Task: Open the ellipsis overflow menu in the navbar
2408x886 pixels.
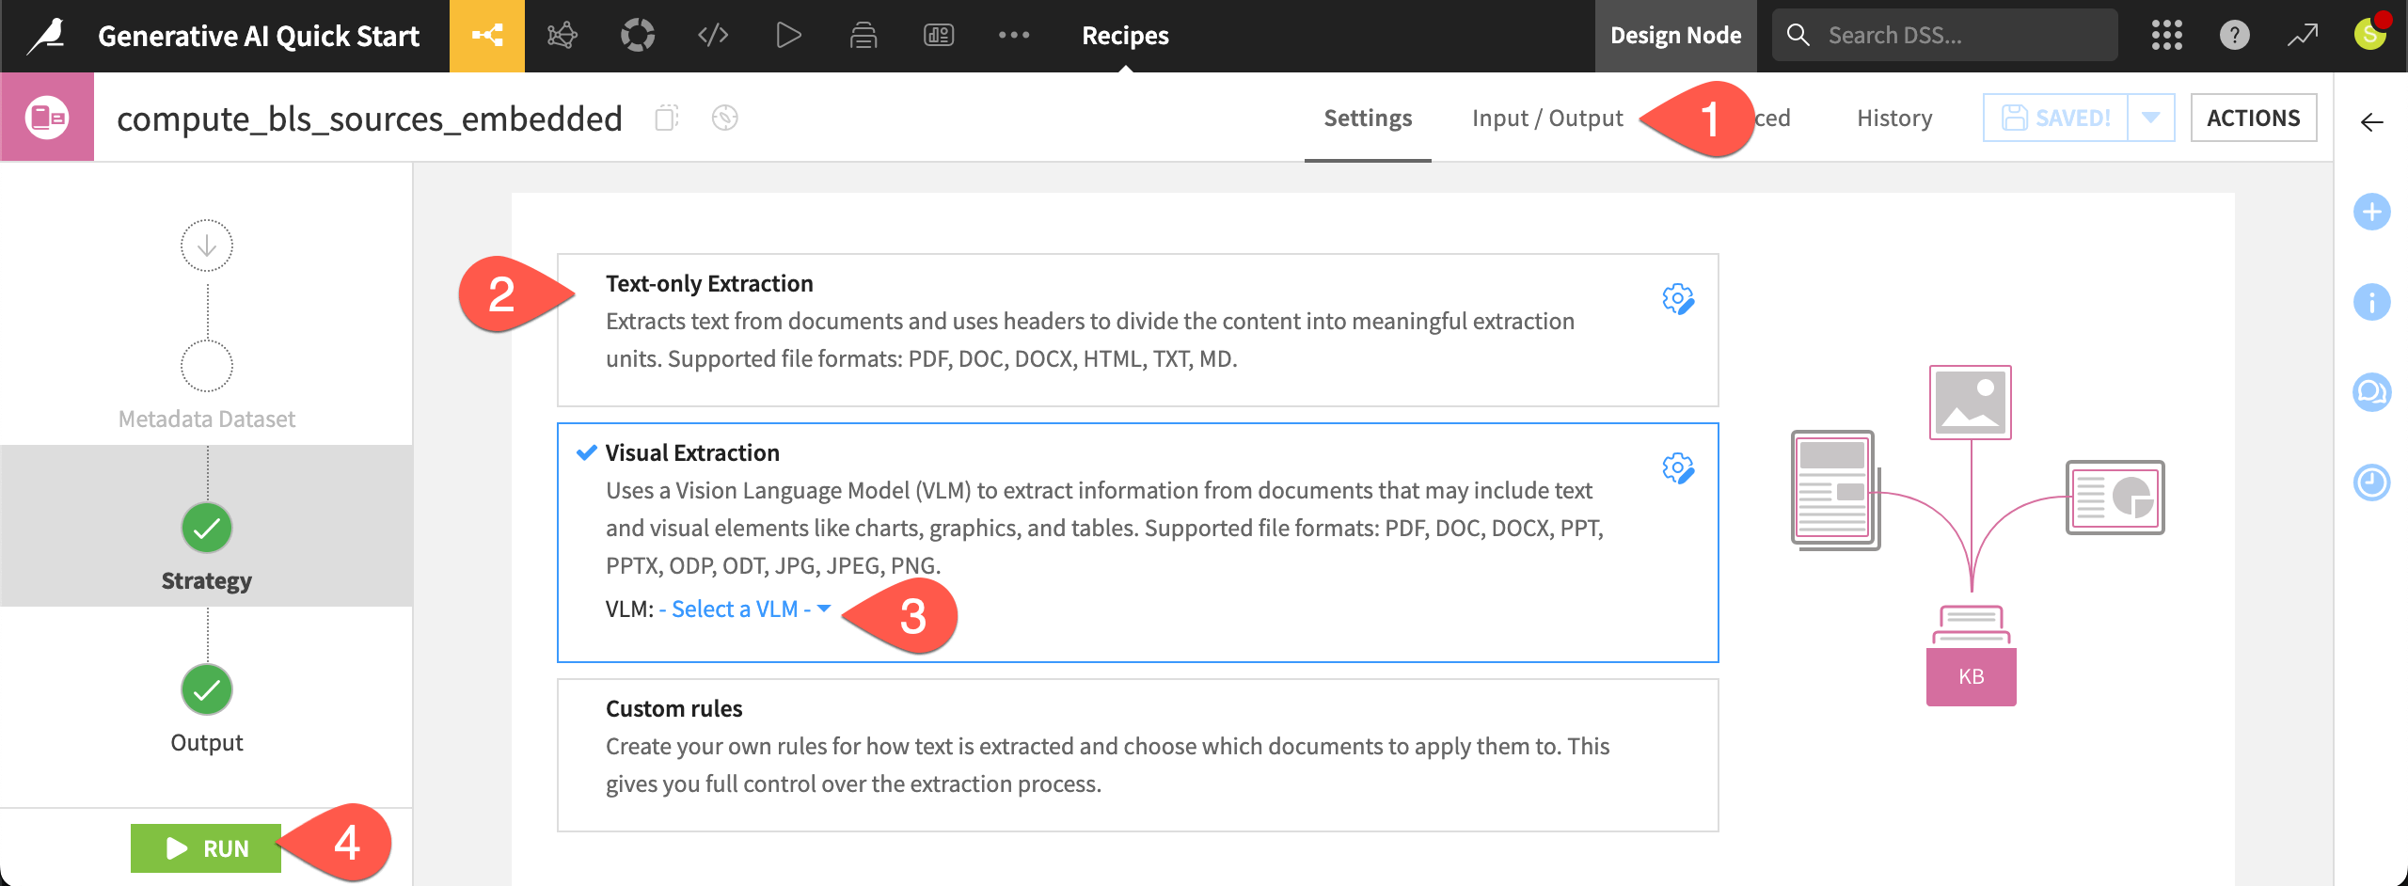Action: [1014, 36]
